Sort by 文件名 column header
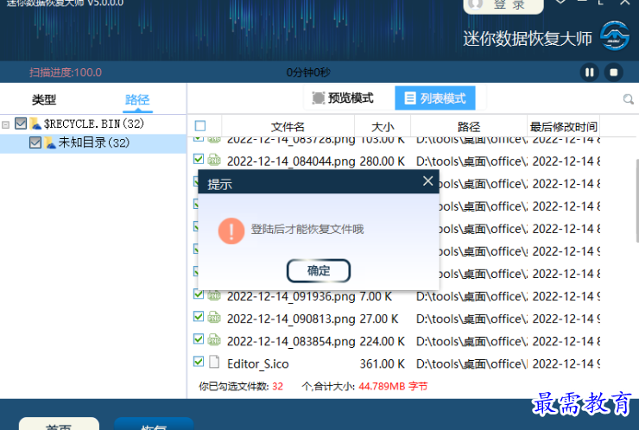Viewport: 639px width, 430px height. [x=288, y=127]
